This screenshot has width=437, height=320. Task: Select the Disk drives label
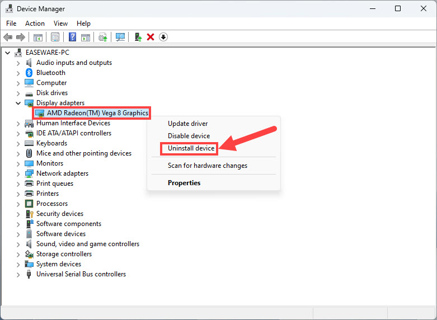(x=52, y=93)
